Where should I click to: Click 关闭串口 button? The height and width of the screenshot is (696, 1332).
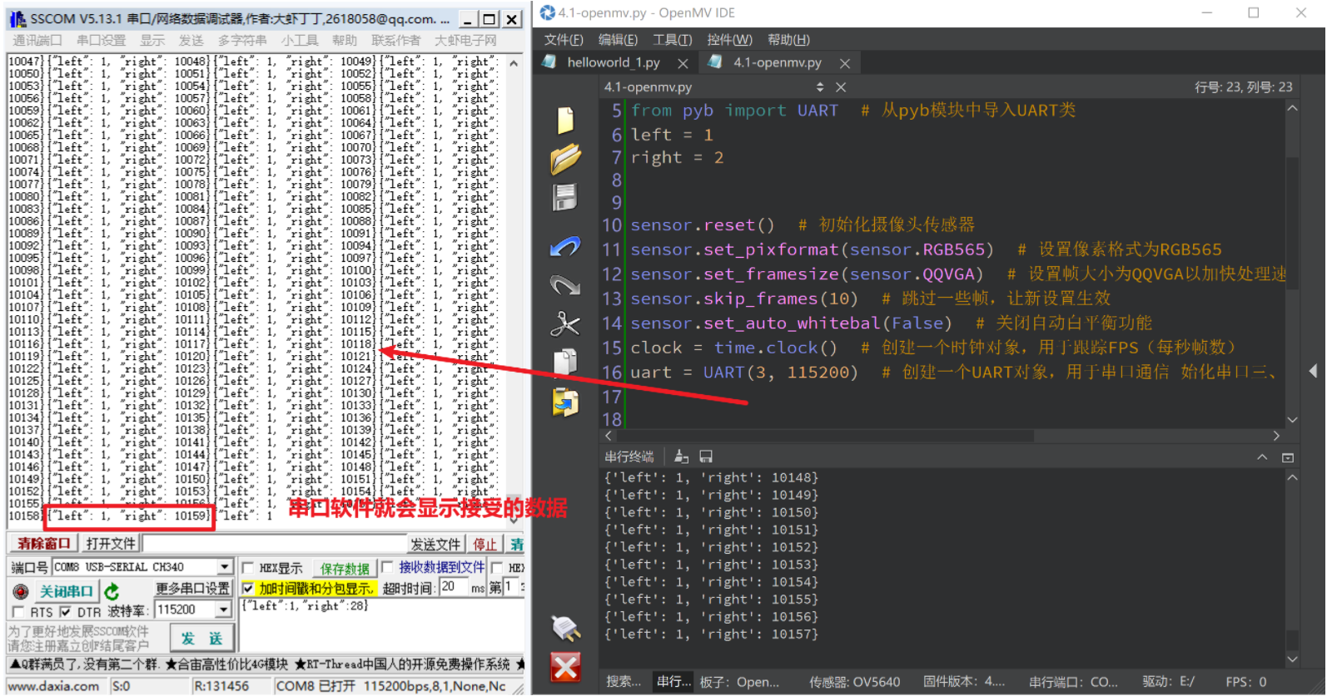pos(67,591)
